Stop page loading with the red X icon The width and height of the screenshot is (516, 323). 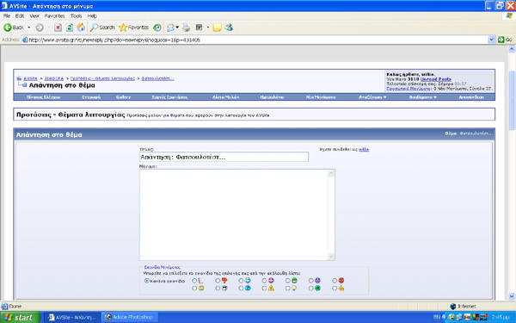(x=58, y=28)
